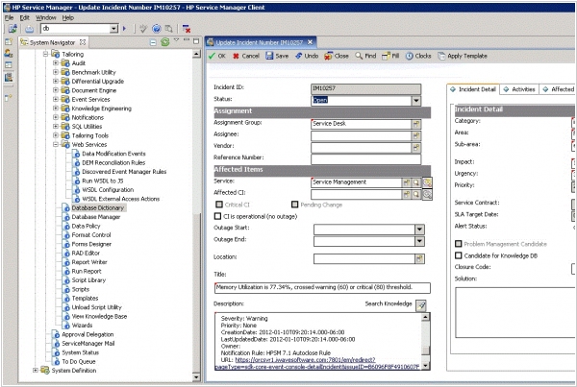Viewport: 577px width, 387px height.
Task: Tick Problem Management Candidate checkbox
Action: pyautogui.click(x=459, y=244)
